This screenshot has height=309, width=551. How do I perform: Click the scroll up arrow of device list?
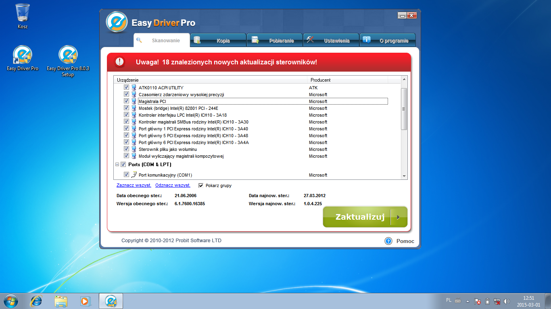404,79
